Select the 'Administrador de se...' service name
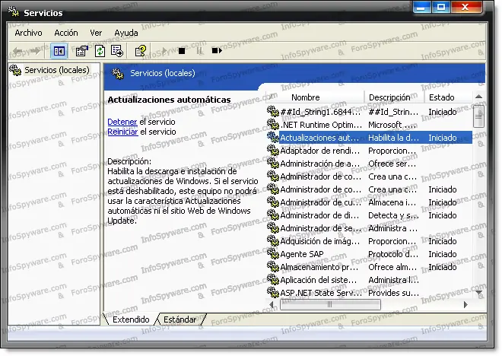 [x=321, y=228]
